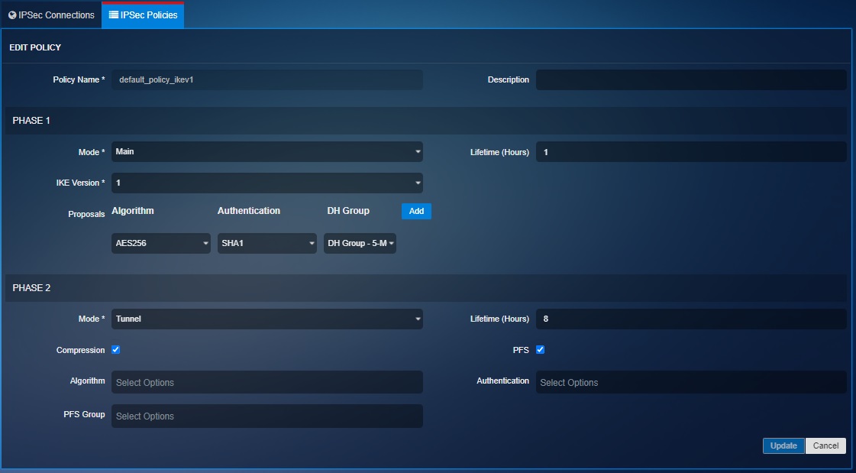Image resolution: width=856 pixels, height=473 pixels.
Task: Click the PFS label
Action: (521, 350)
